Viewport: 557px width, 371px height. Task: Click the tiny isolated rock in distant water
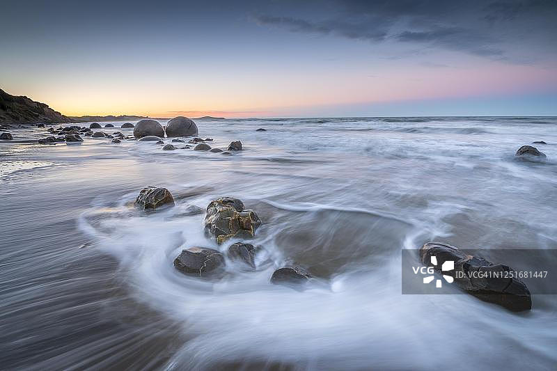pos(260,129)
